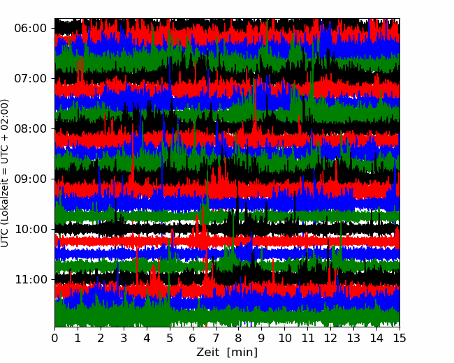This screenshot has height=363, width=454.
Task: Click the x-axis tick label 13
Action: point(354,338)
